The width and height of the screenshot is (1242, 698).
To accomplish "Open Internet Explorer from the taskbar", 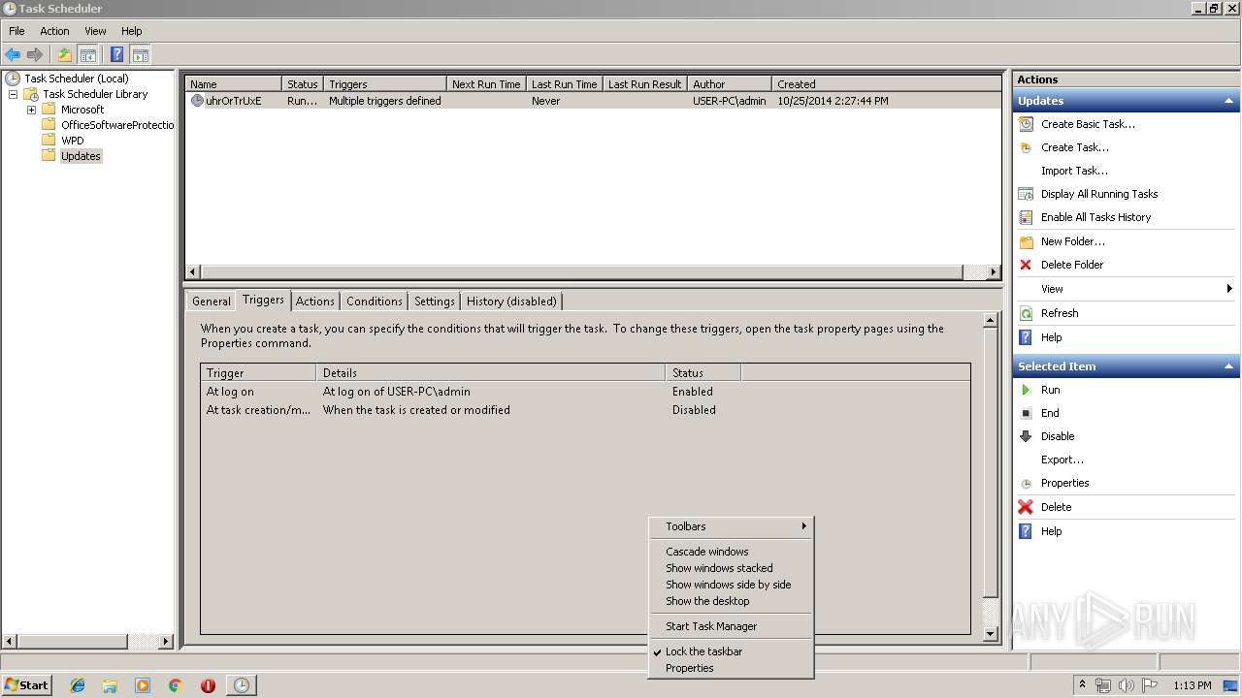I will [78, 685].
